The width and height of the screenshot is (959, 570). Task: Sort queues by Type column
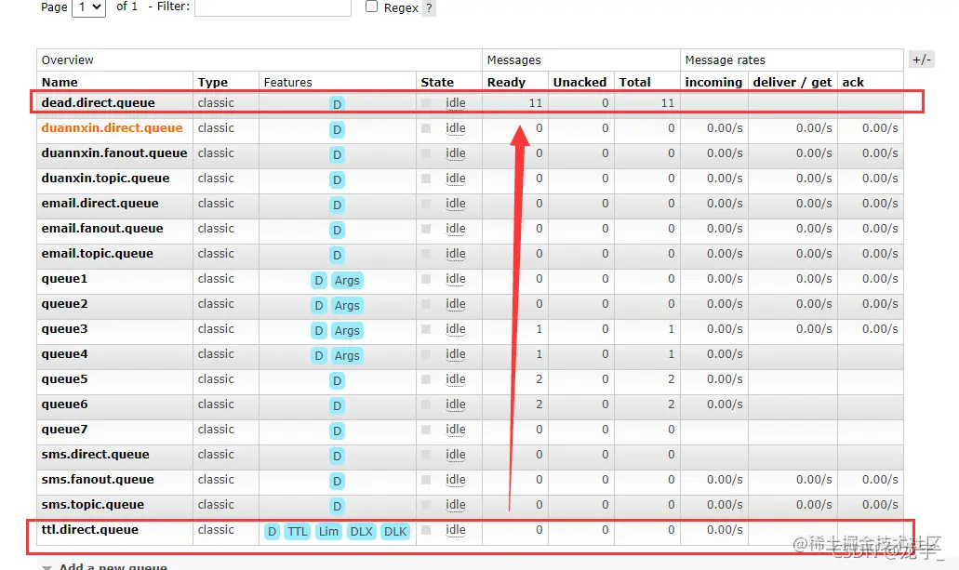pyautogui.click(x=212, y=82)
